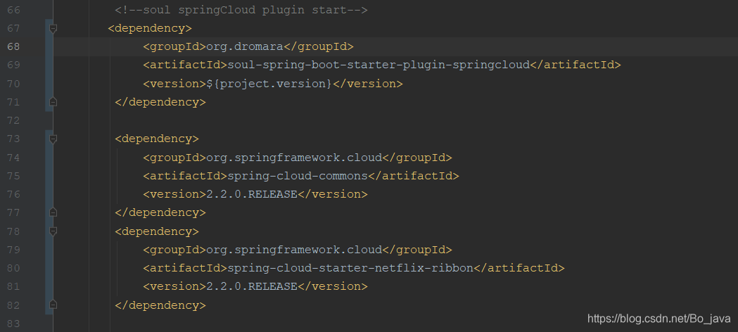
Task: Collapse the dependency fold on line 67
Action: tap(53, 29)
